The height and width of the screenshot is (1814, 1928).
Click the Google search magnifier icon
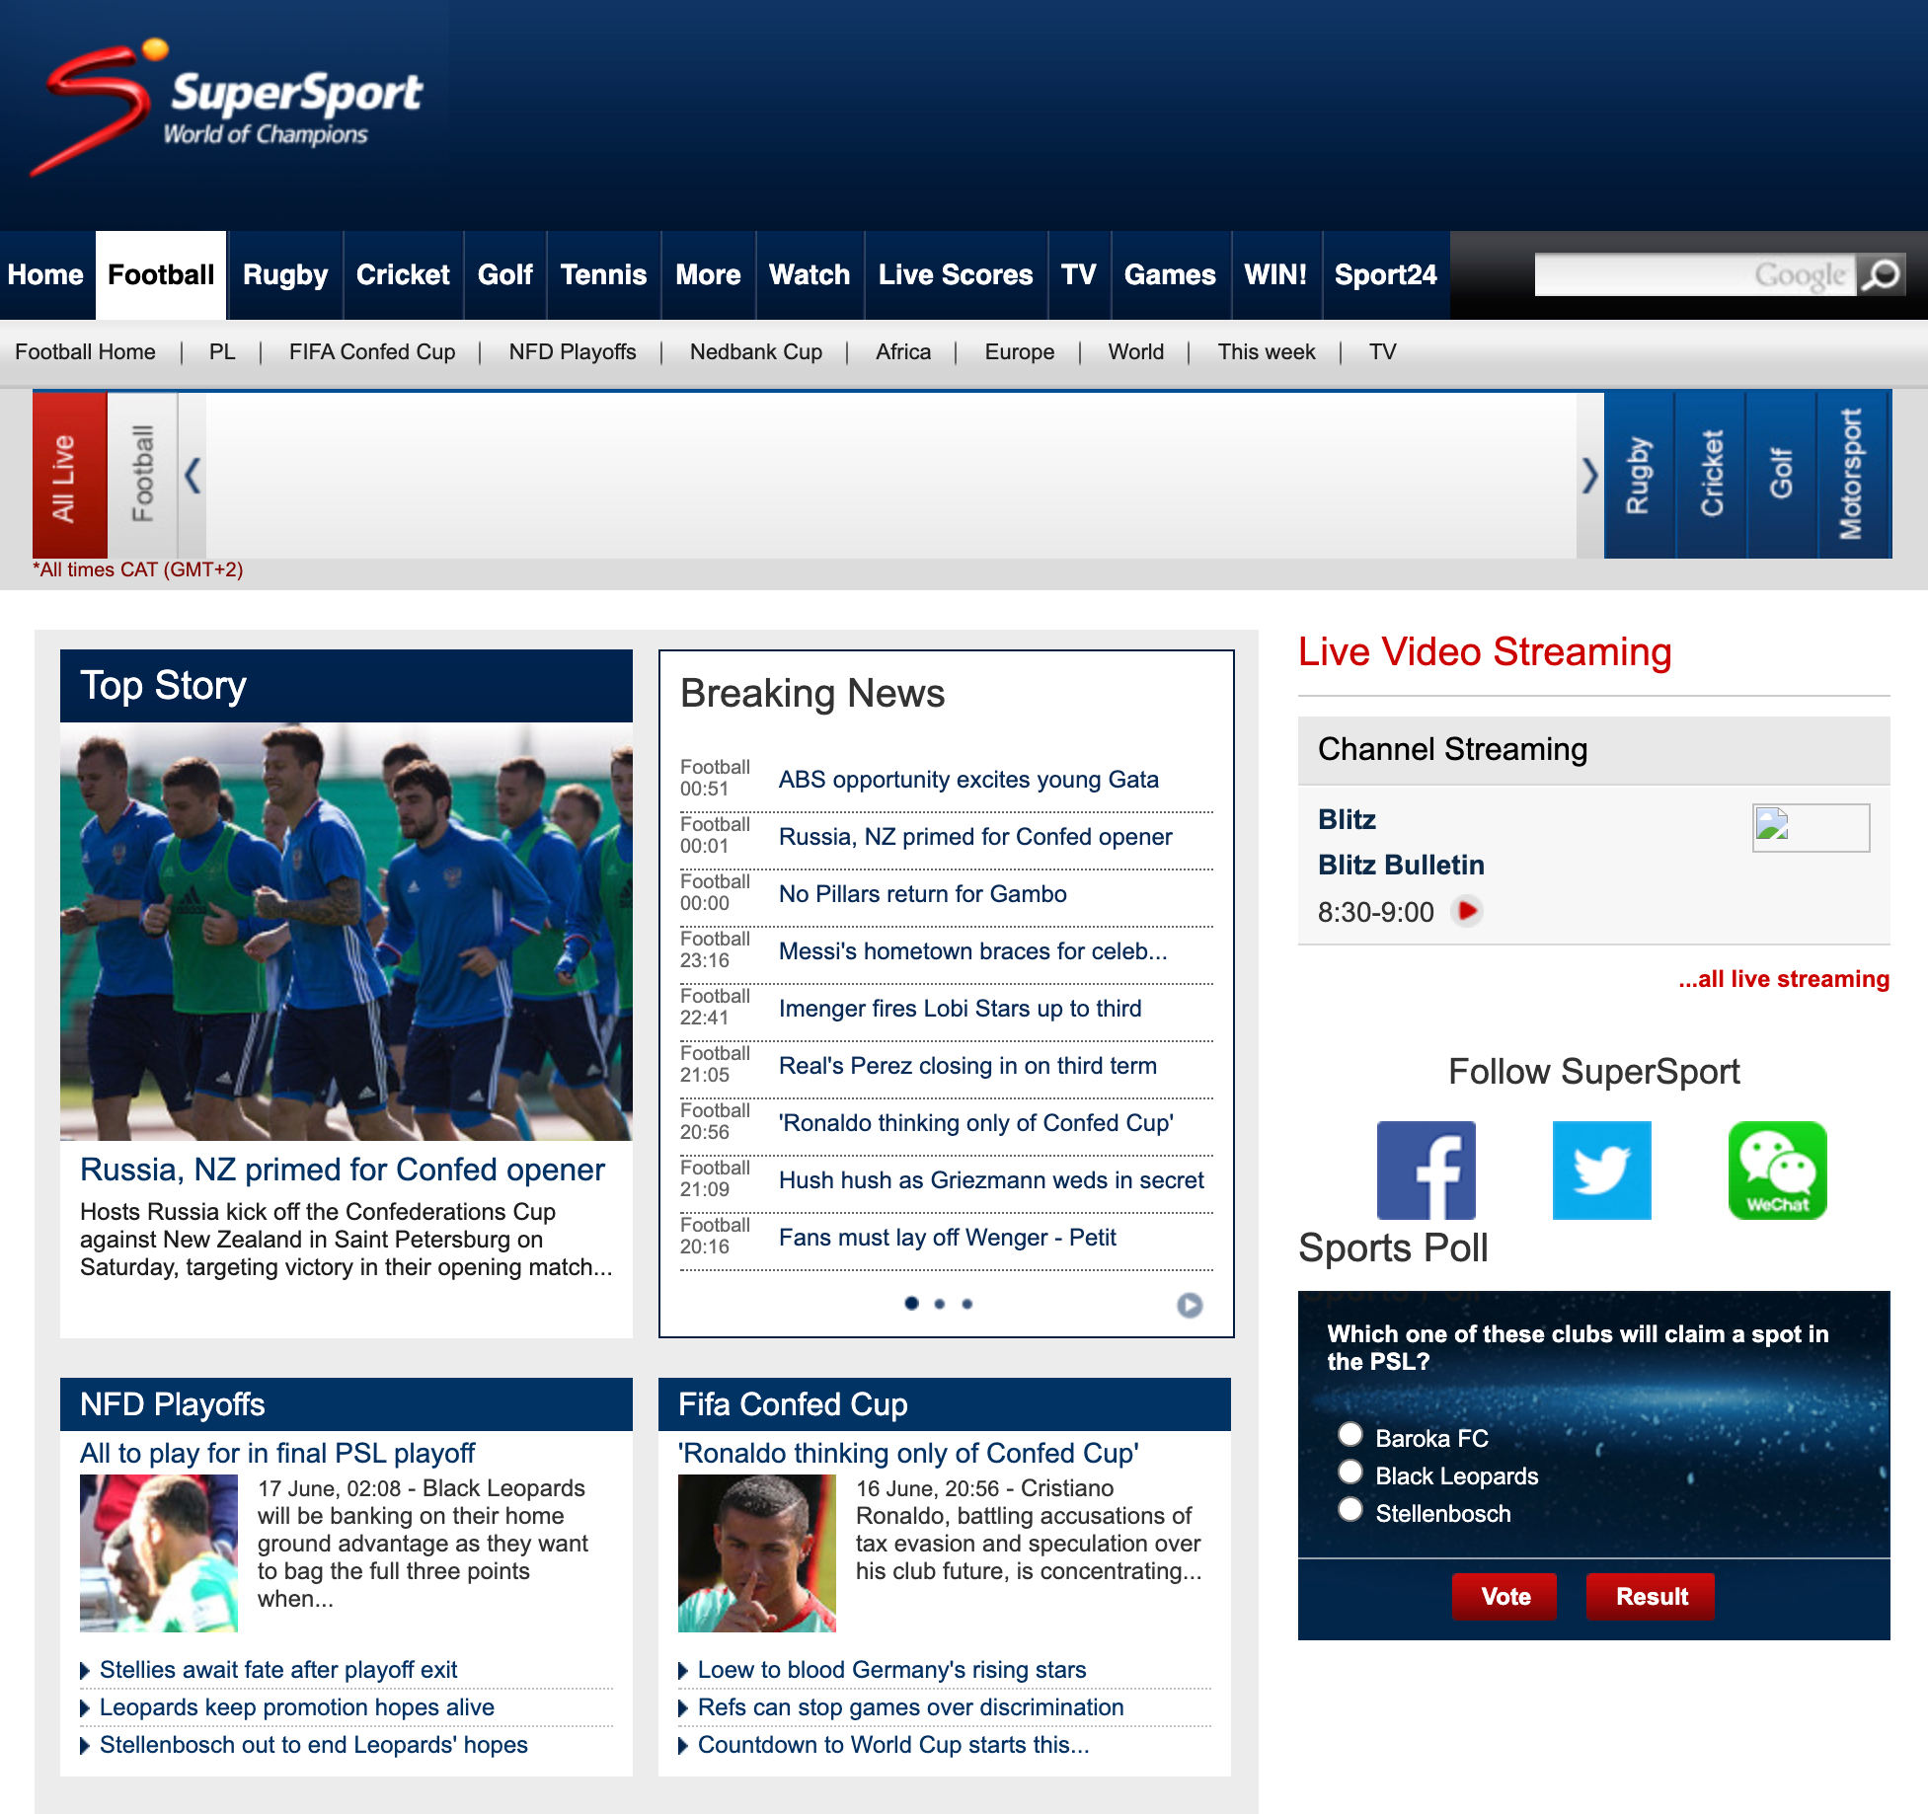point(1881,274)
